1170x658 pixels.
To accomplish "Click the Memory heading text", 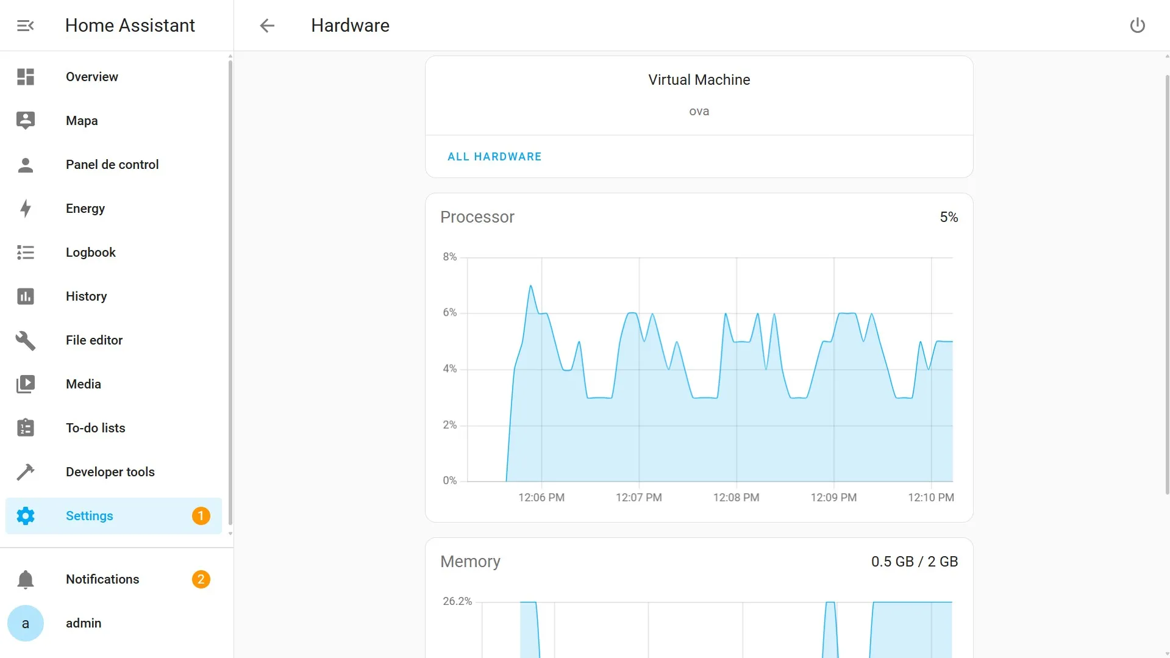I will tap(470, 562).
